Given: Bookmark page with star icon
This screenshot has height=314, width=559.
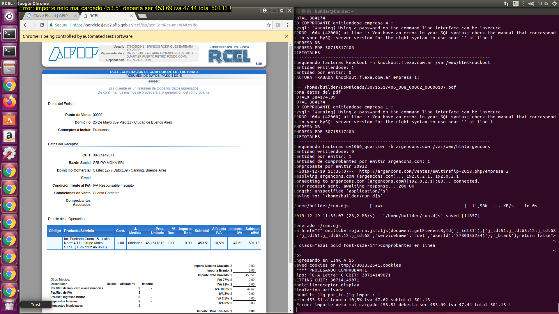Looking at the screenshot, I should [x=269, y=25].
